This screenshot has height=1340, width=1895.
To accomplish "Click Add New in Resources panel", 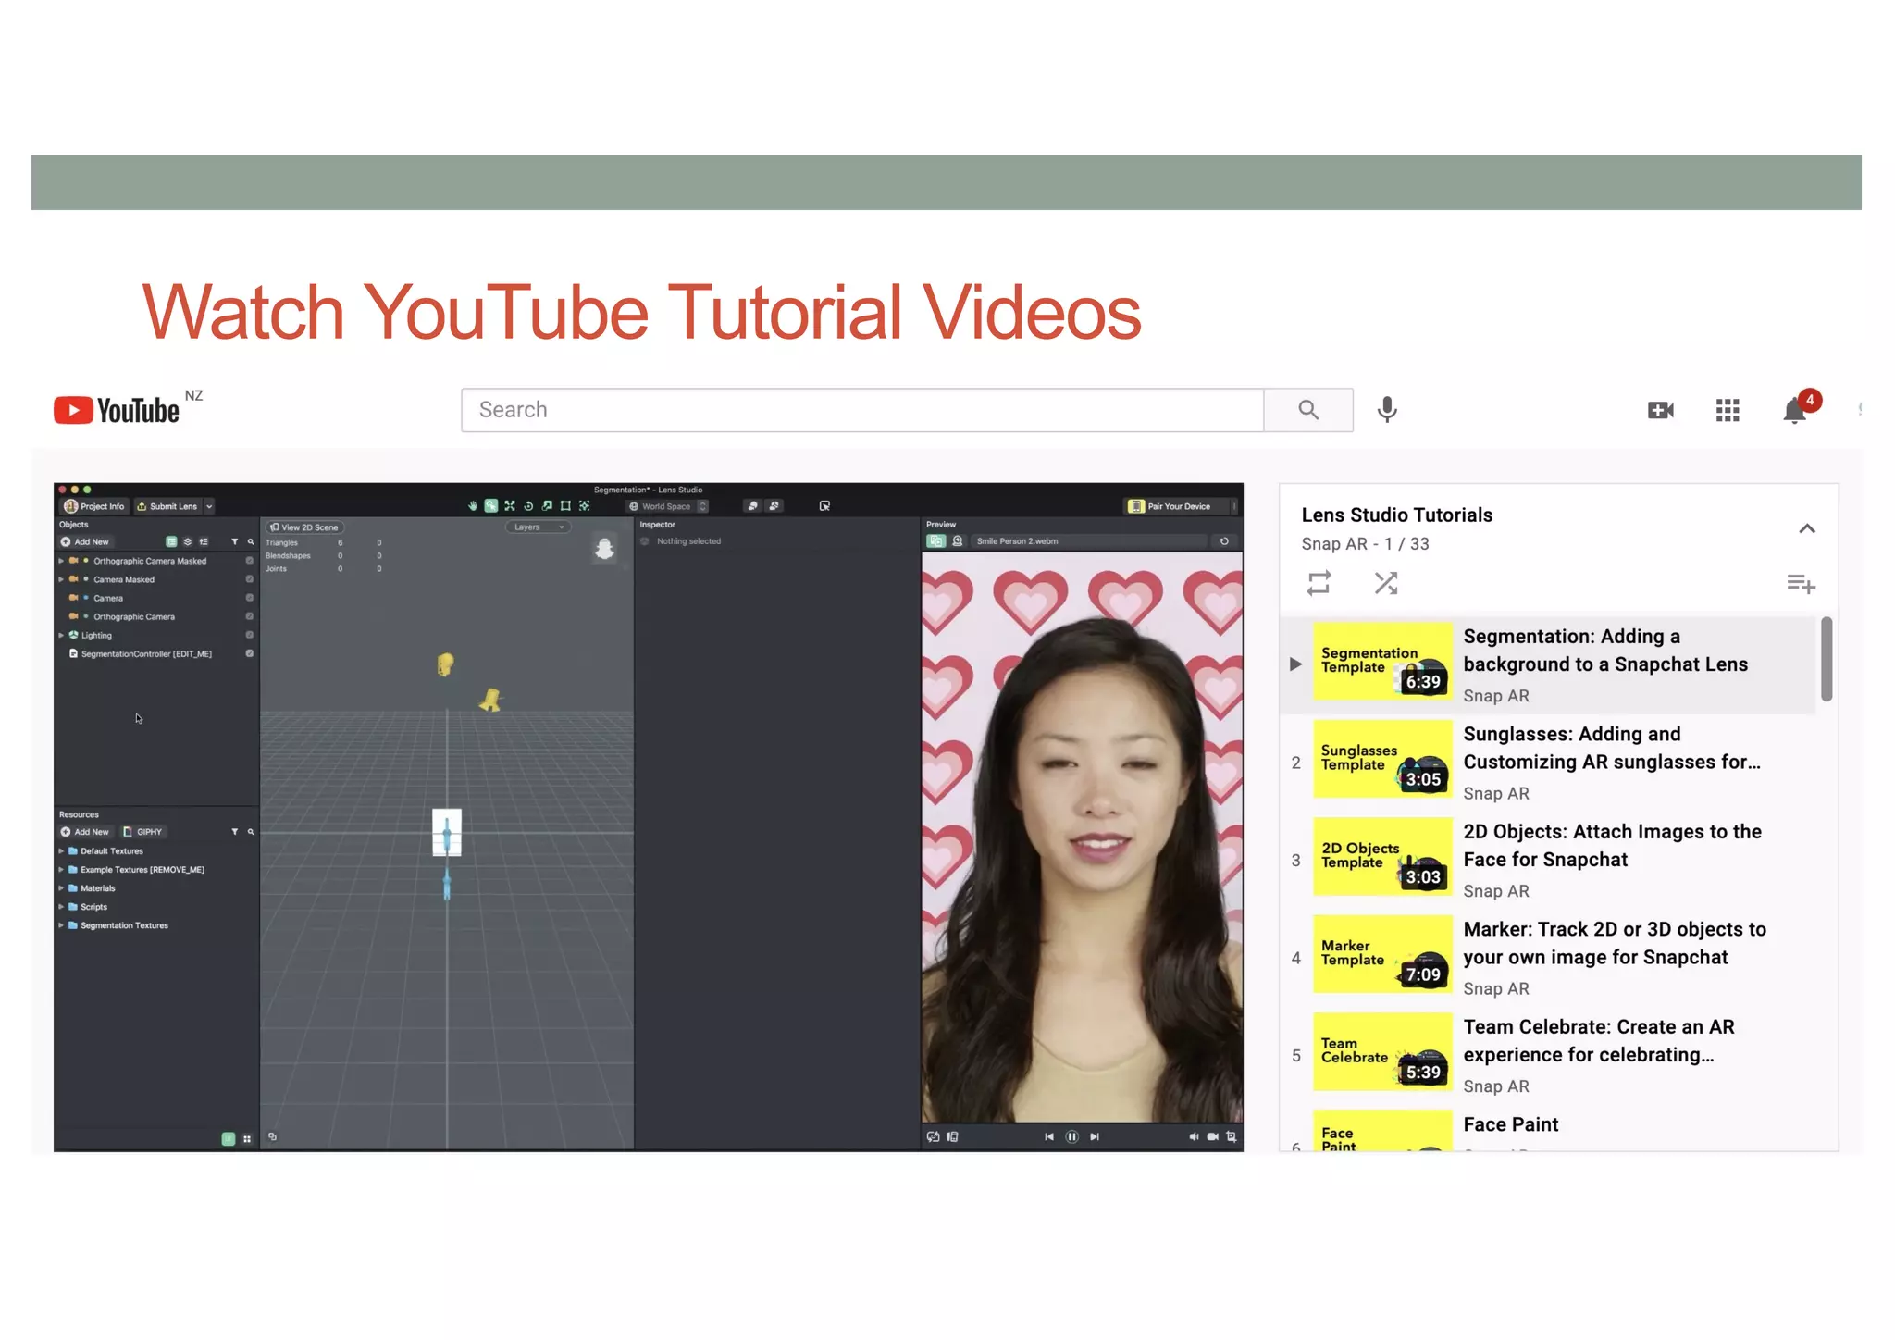I will [85, 832].
